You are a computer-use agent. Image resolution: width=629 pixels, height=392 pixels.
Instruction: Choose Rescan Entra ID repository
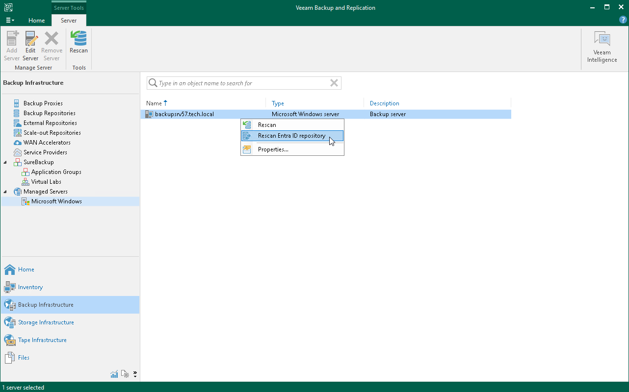[x=292, y=136]
